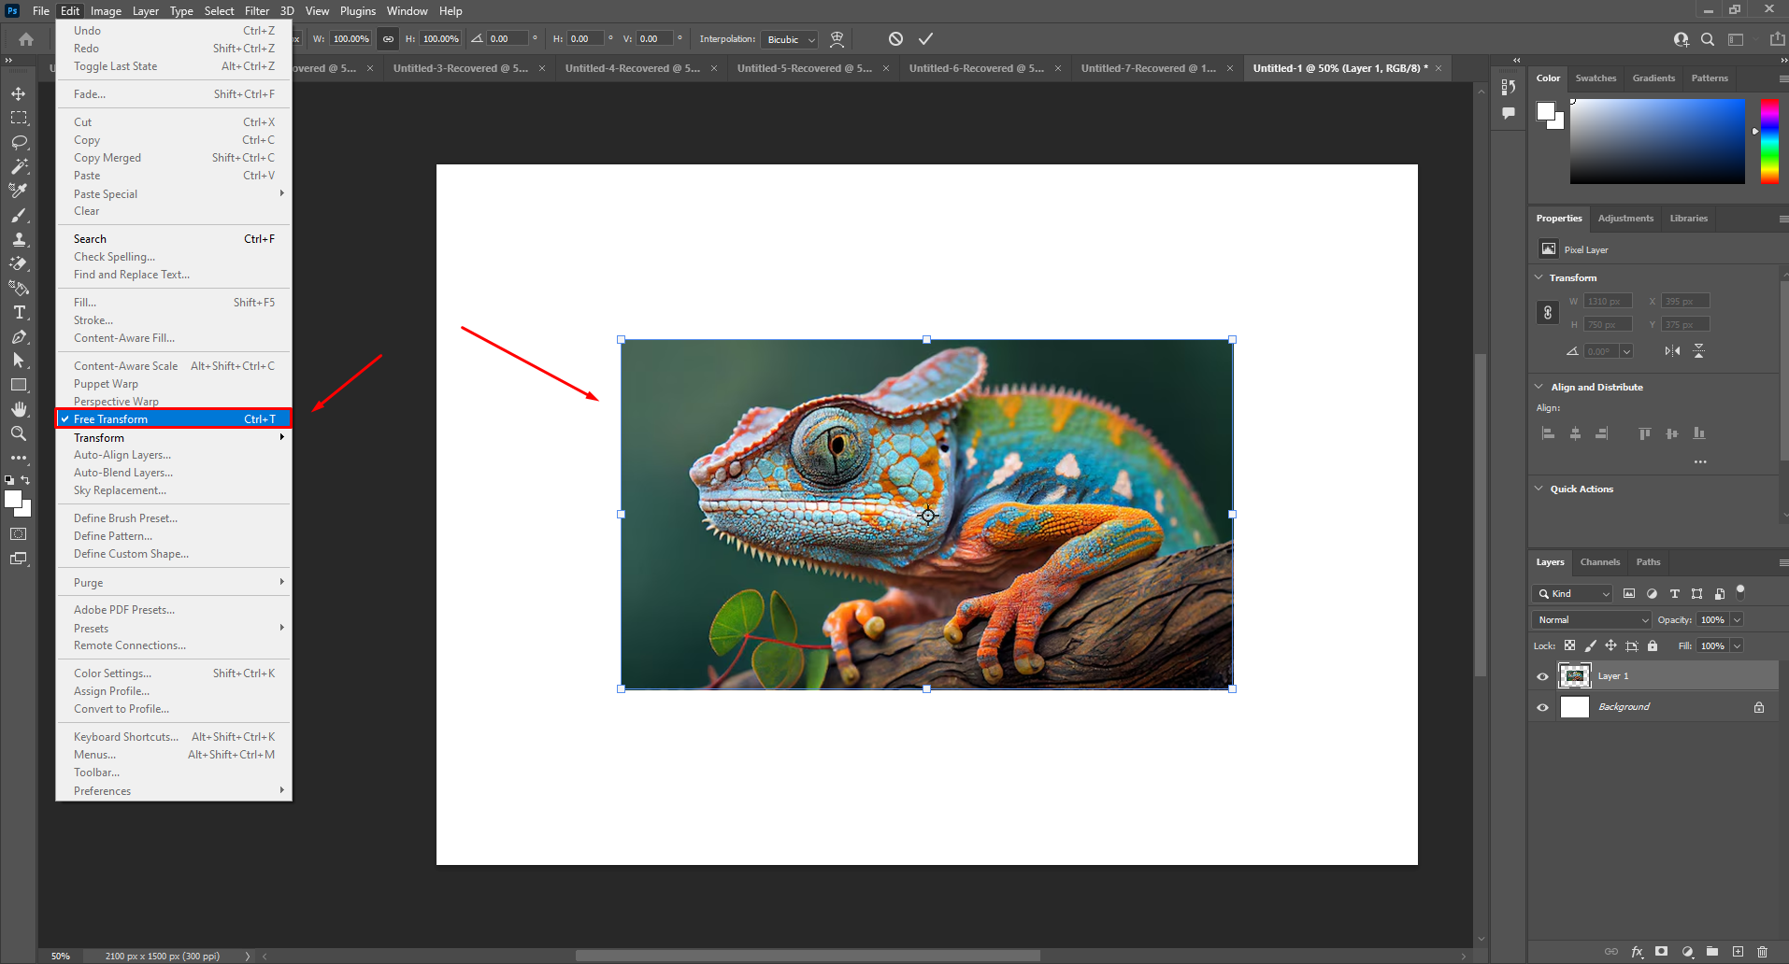Lock transparent pixels on Layer 1
This screenshot has height=964, width=1789.
click(x=1570, y=645)
